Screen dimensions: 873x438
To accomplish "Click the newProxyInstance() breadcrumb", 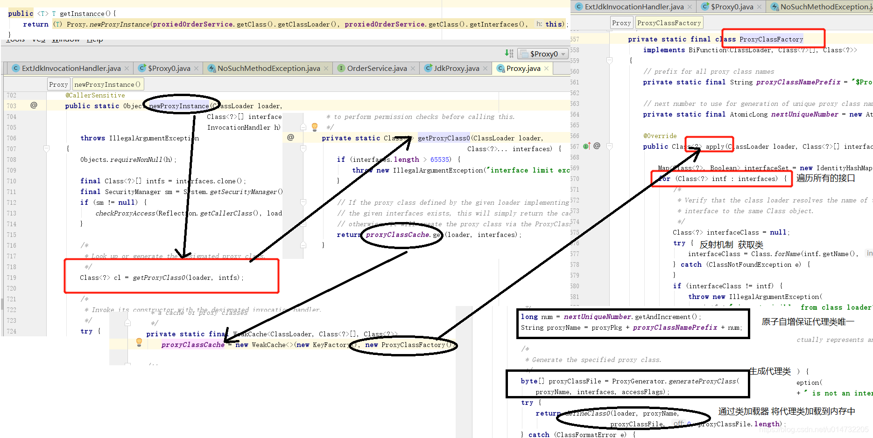I will point(107,84).
